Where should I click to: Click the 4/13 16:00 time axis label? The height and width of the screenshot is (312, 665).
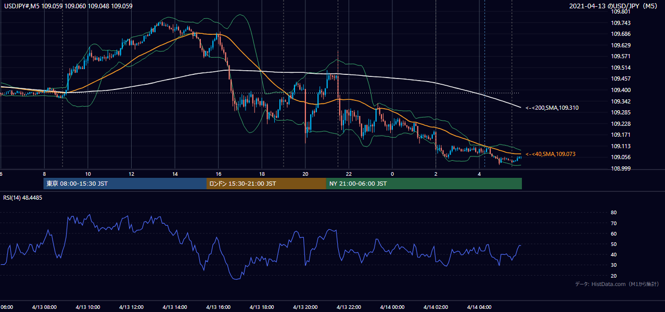click(x=218, y=307)
